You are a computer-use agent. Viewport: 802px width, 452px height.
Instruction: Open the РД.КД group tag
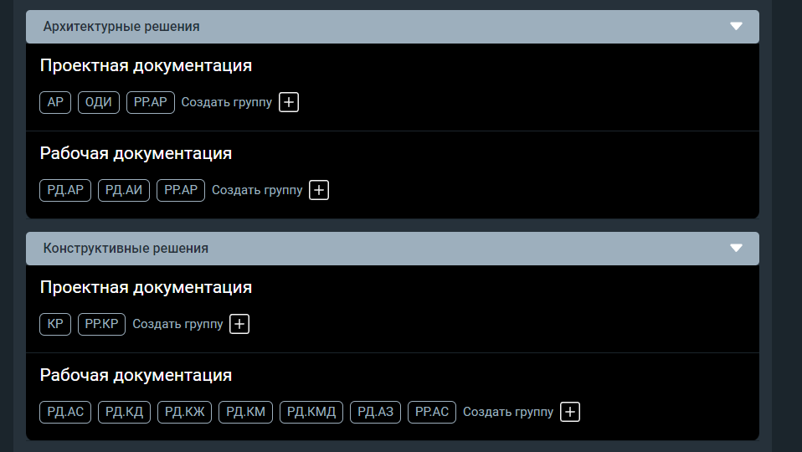(x=124, y=412)
